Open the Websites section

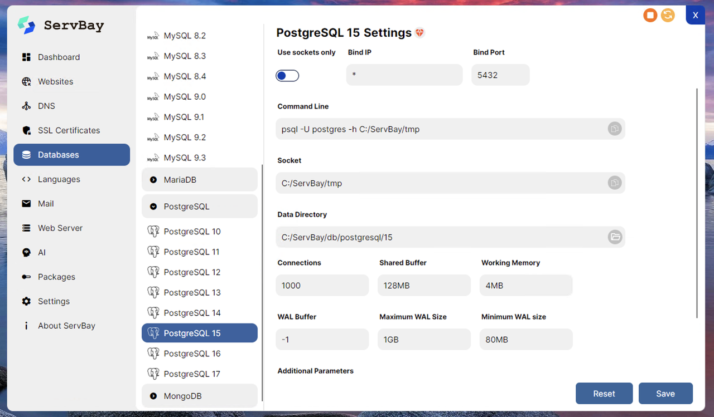tap(71, 81)
